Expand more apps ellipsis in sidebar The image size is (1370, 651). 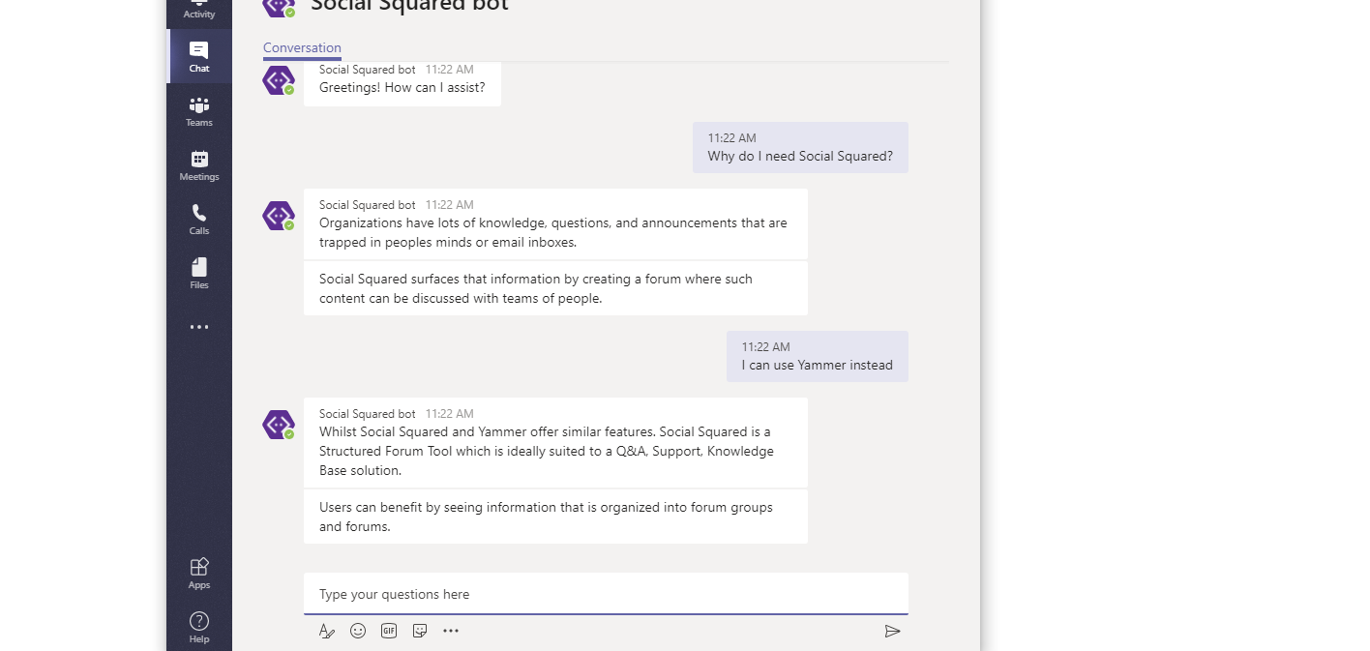tap(199, 327)
